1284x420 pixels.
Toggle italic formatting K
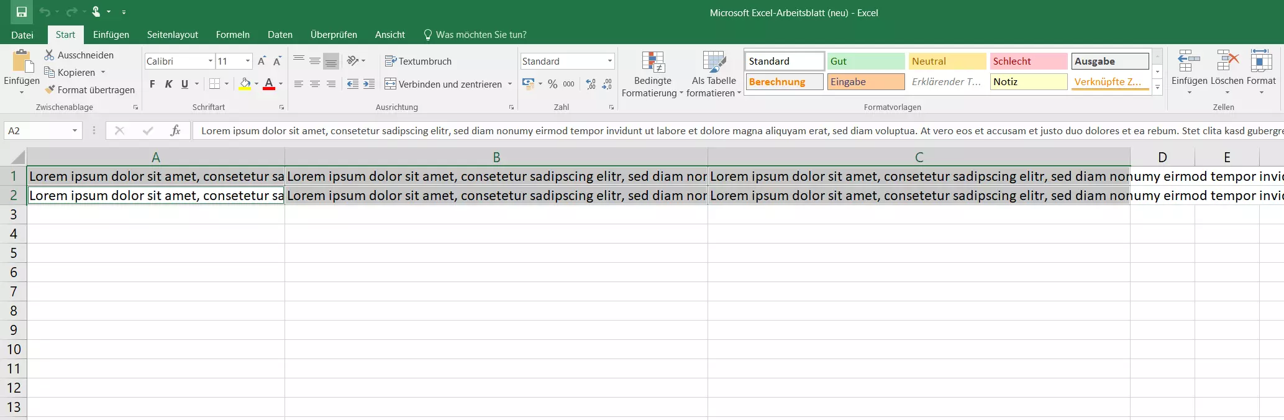click(168, 84)
